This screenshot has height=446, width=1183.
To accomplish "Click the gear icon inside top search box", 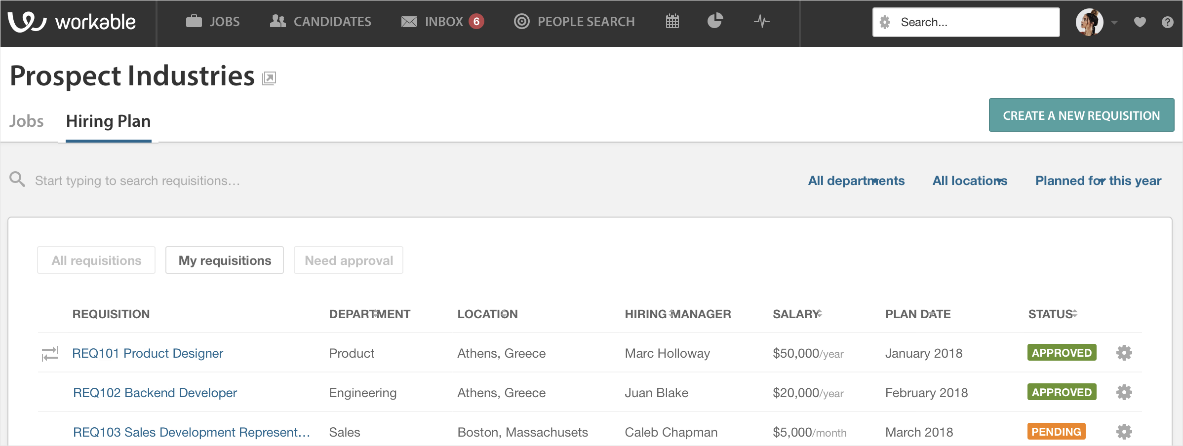I will pyautogui.click(x=885, y=22).
